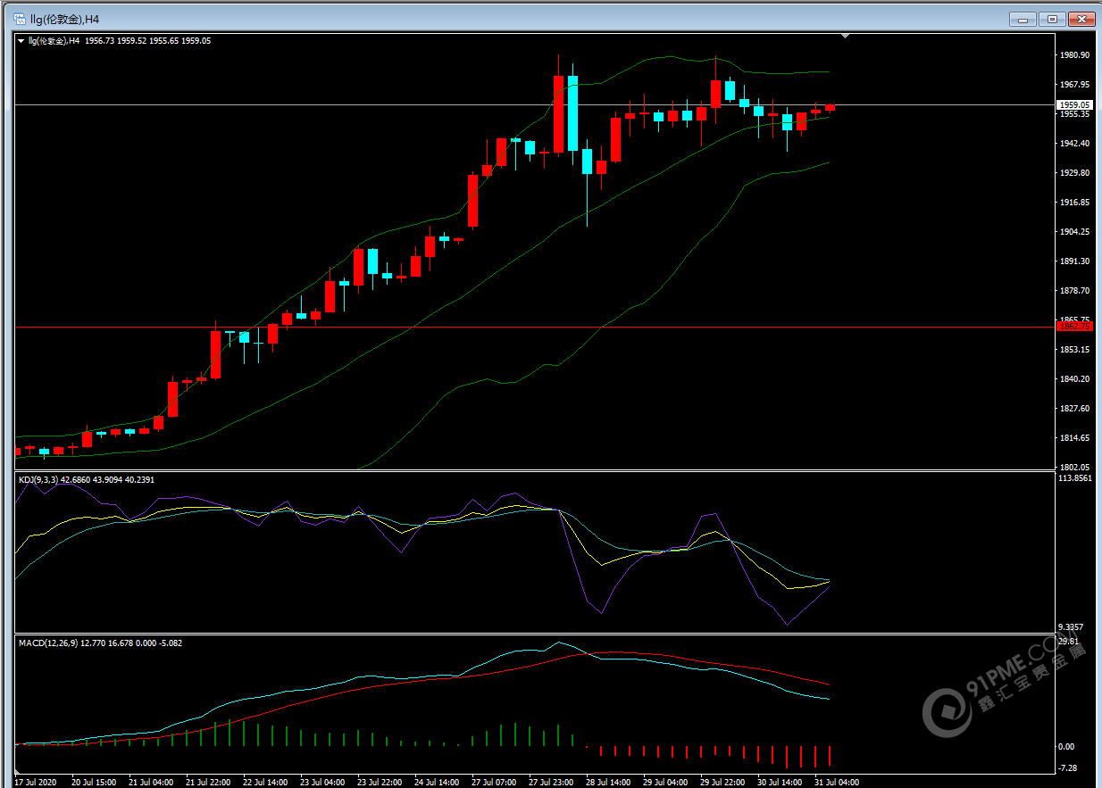1102x788 pixels.
Task: Click the KDJ(9,3,3) indicator label
Action: coord(38,480)
